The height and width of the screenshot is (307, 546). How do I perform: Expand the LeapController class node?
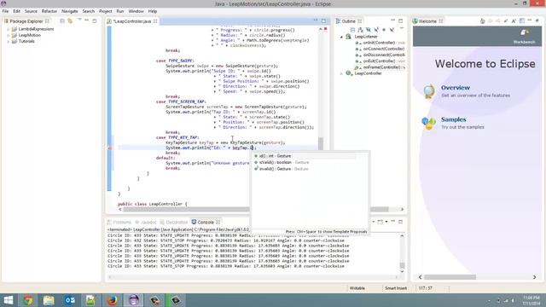click(x=341, y=73)
